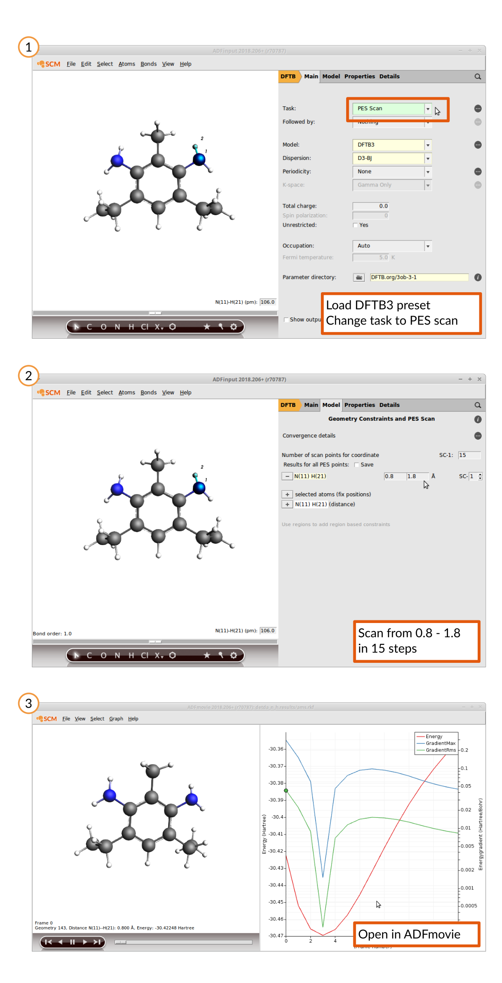
Task: Open the Bonds menu in the Geometry Constraints window
Action: (x=149, y=393)
